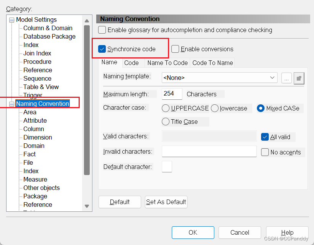Click the naming template properties icon

299,78
